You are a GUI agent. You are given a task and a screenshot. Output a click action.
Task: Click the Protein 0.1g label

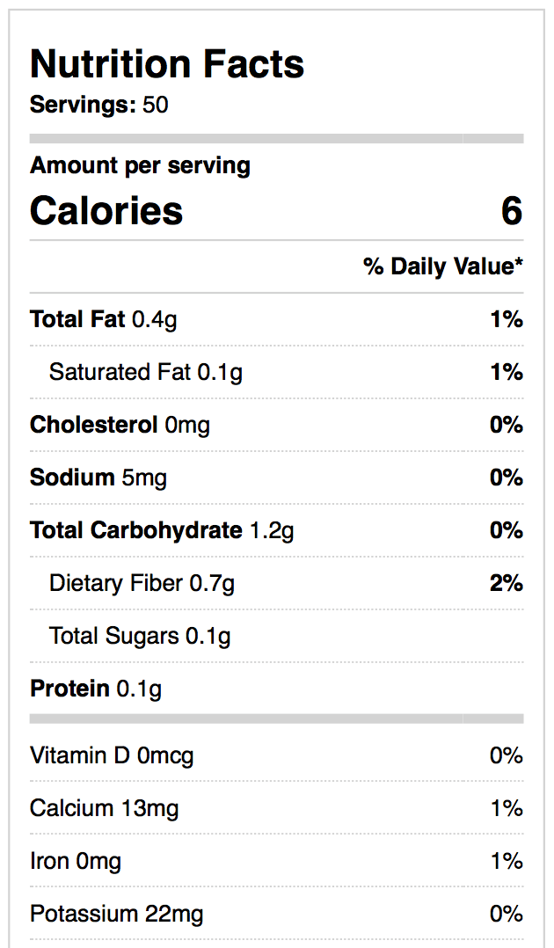point(96,689)
